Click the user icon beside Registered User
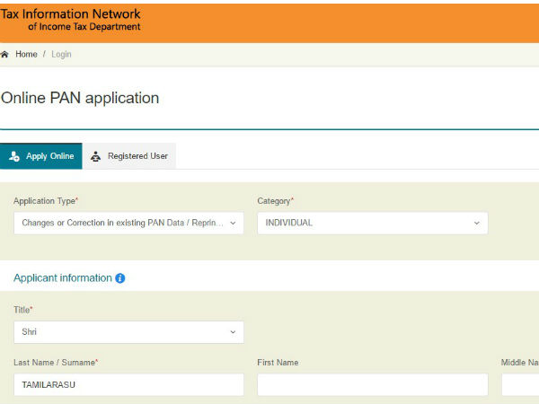This screenshot has height=404, width=539. (96, 156)
